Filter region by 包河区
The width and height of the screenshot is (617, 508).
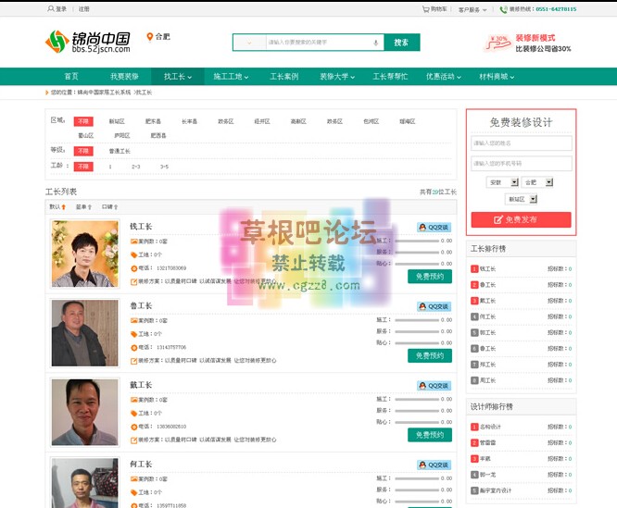(371, 122)
